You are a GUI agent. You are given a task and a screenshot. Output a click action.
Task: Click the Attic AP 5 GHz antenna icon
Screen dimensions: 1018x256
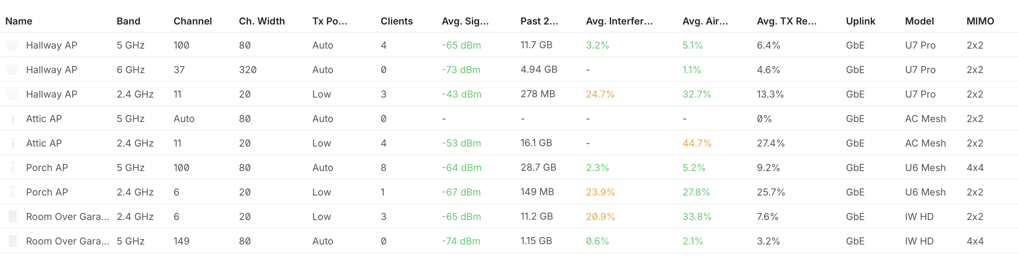click(x=13, y=119)
